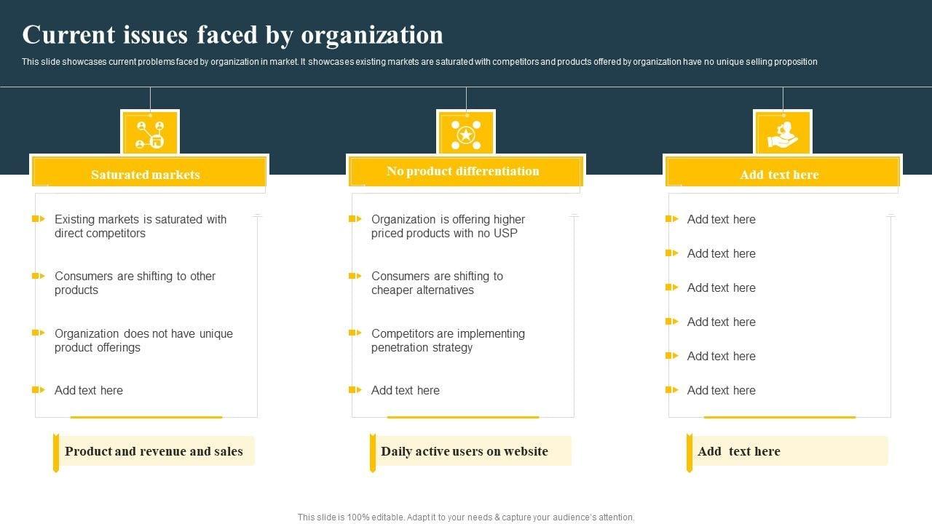The image size is (932, 524).
Task: Click 'Product and revenue and sales' label
Action: pos(154,451)
